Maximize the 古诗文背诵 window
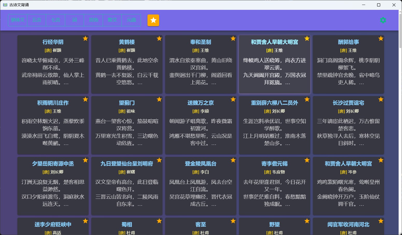The height and width of the screenshot is (235, 402). [x=378, y=5]
